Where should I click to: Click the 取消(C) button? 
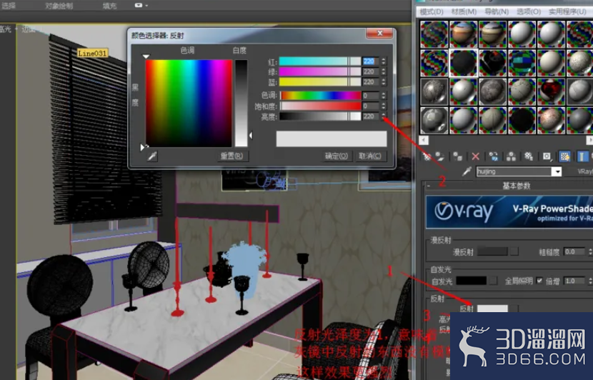(x=371, y=156)
